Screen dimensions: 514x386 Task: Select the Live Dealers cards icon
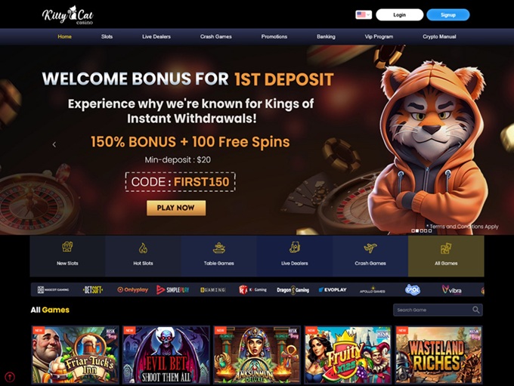pos(294,247)
